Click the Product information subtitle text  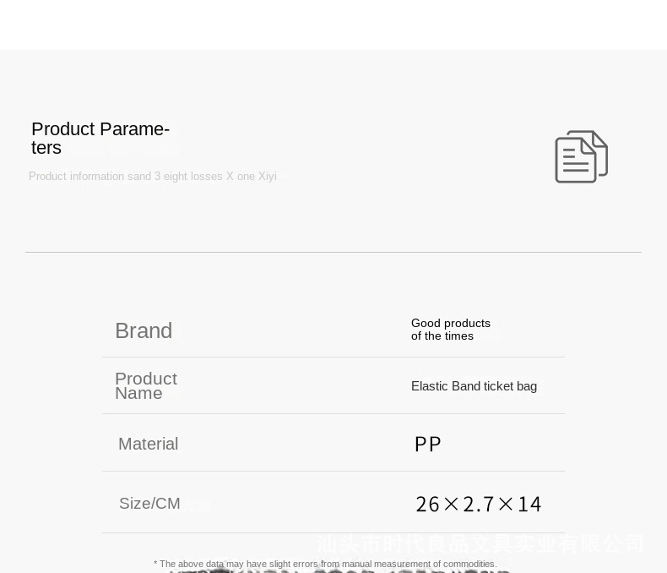[153, 177]
